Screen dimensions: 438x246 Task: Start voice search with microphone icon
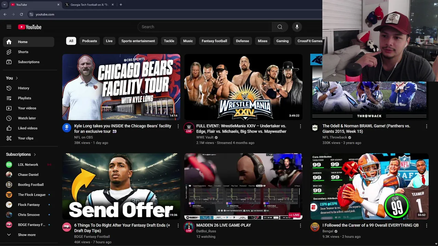(x=297, y=27)
